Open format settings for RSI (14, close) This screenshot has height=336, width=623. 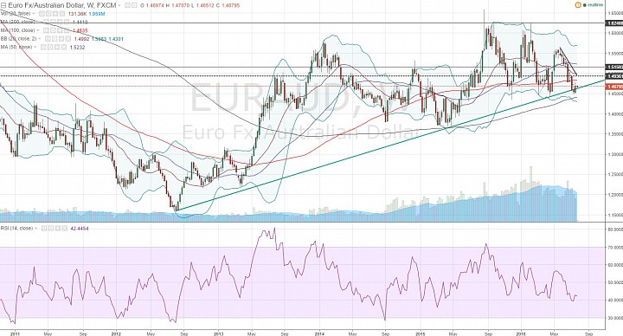click(51, 229)
